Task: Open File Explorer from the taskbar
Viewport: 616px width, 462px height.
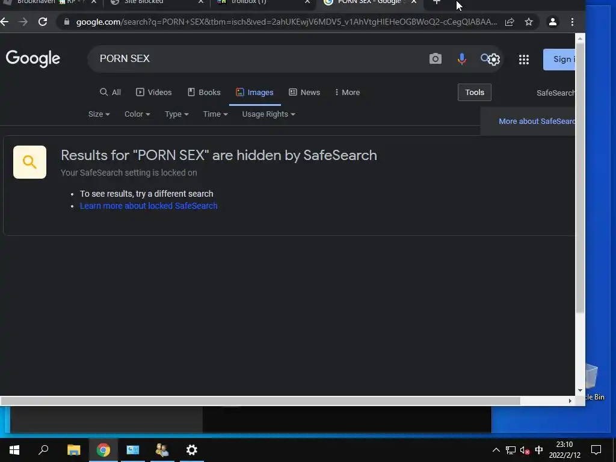Action: coord(73,450)
